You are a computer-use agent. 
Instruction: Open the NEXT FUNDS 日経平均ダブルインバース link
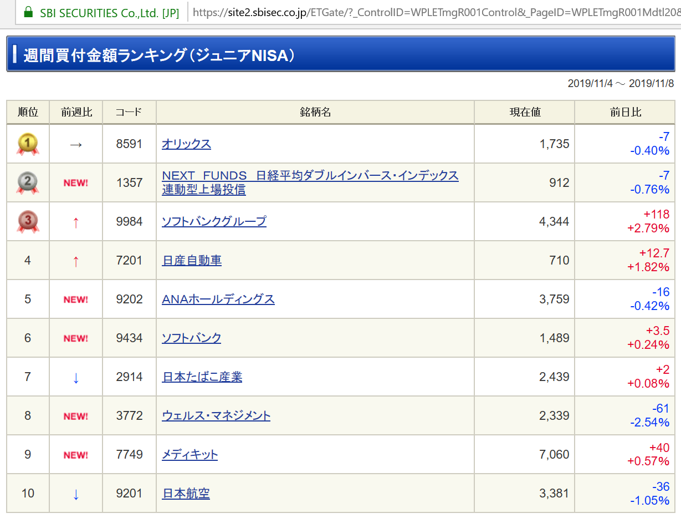(310, 176)
